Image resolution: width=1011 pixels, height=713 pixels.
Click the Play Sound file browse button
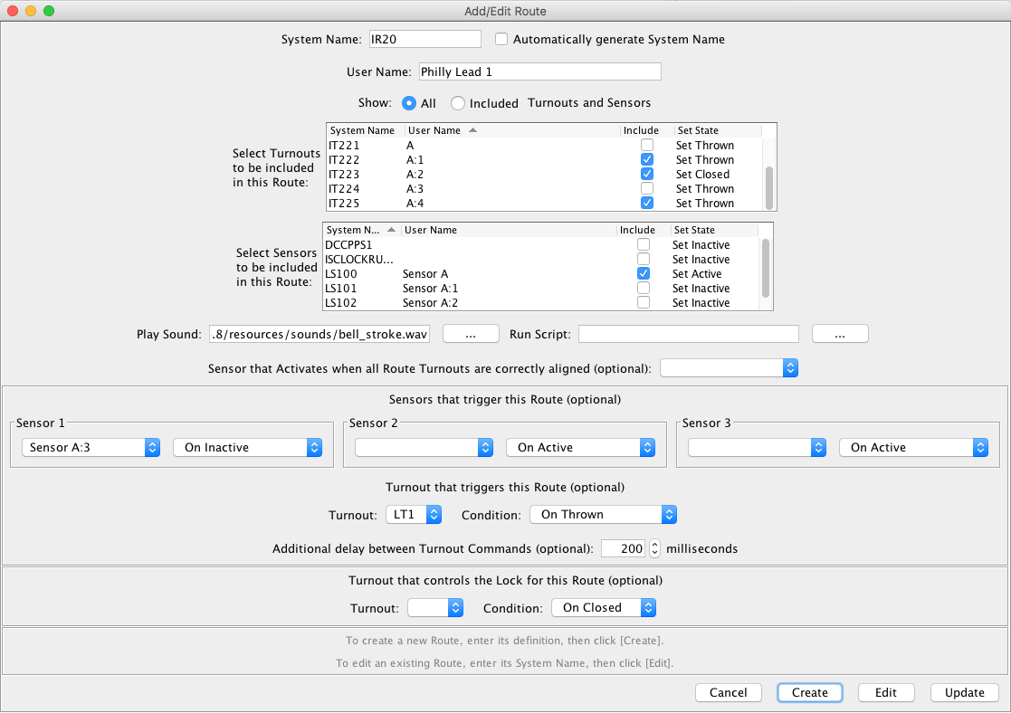[471, 335]
